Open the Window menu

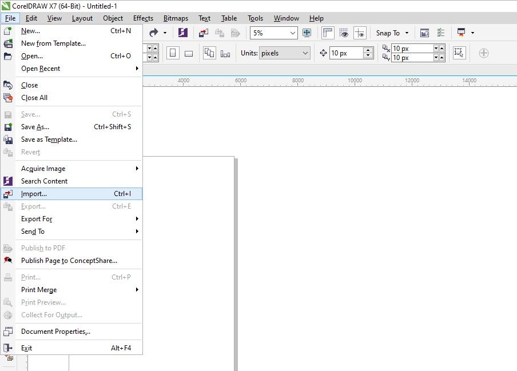[x=286, y=18]
